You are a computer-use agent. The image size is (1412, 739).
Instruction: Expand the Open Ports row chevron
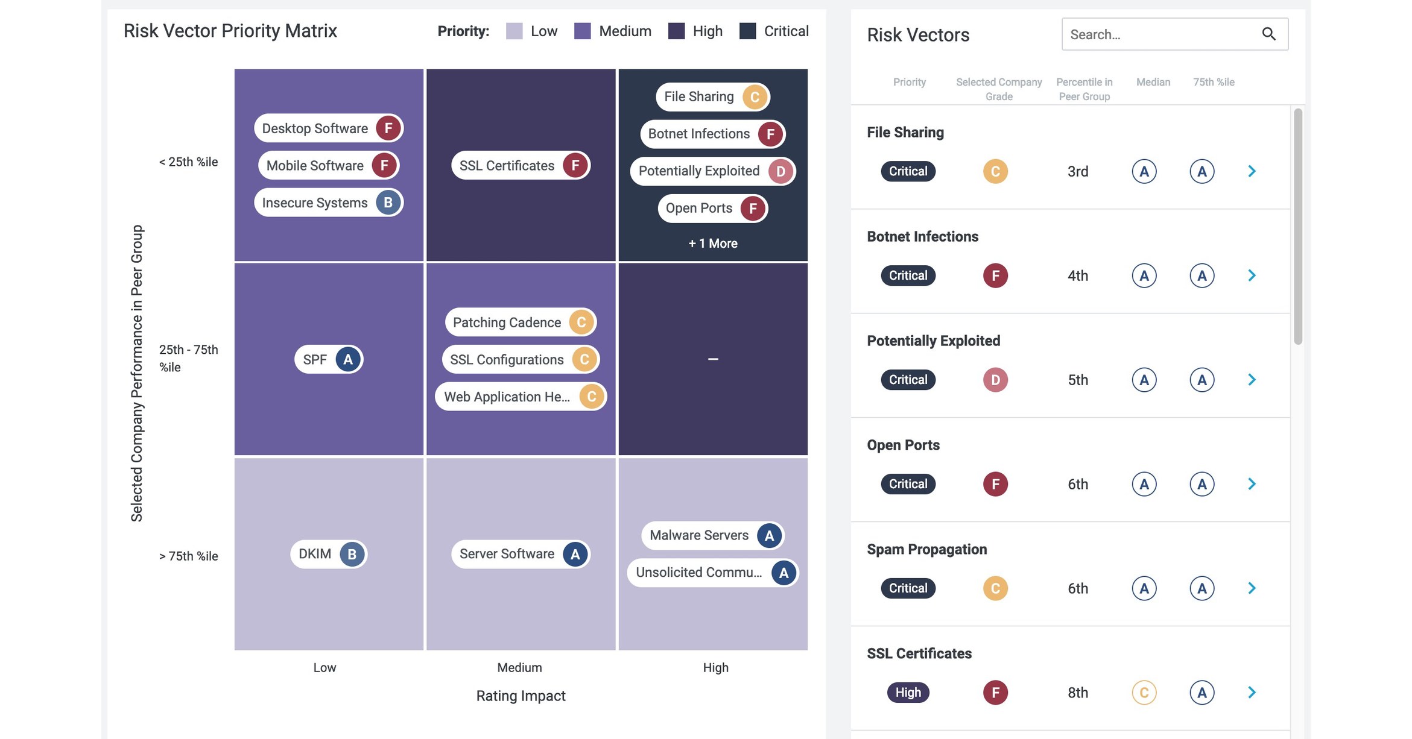[1252, 484]
